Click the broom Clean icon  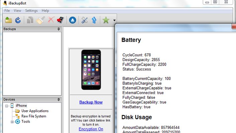40,20
